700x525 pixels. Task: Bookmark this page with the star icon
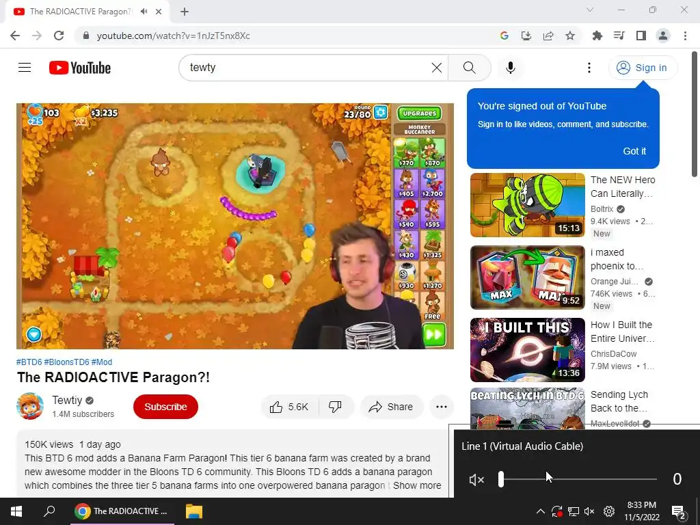(570, 36)
